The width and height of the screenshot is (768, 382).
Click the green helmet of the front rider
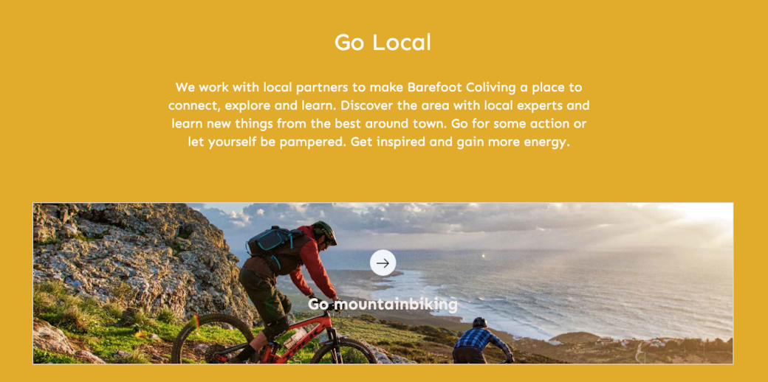[x=325, y=231]
